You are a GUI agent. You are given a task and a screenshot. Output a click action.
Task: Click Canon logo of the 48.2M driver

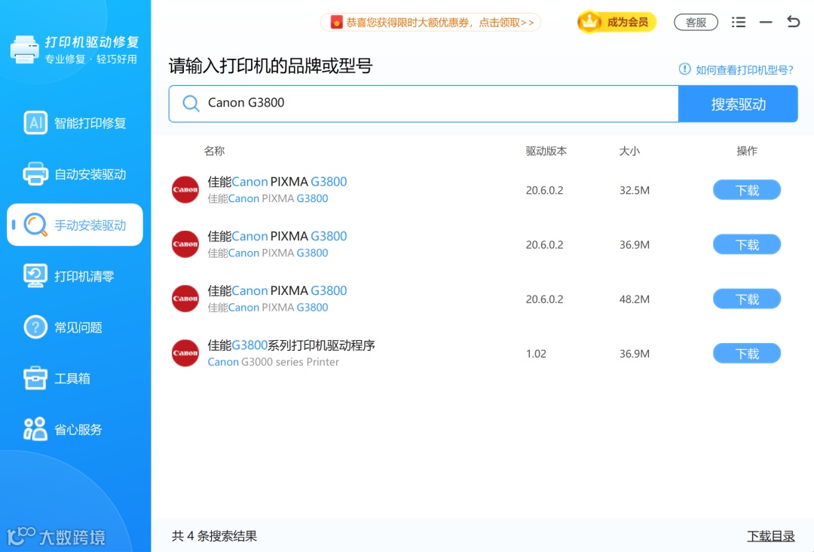coord(185,299)
